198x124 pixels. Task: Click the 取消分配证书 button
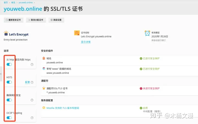pyautogui.click(x=36, y=20)
